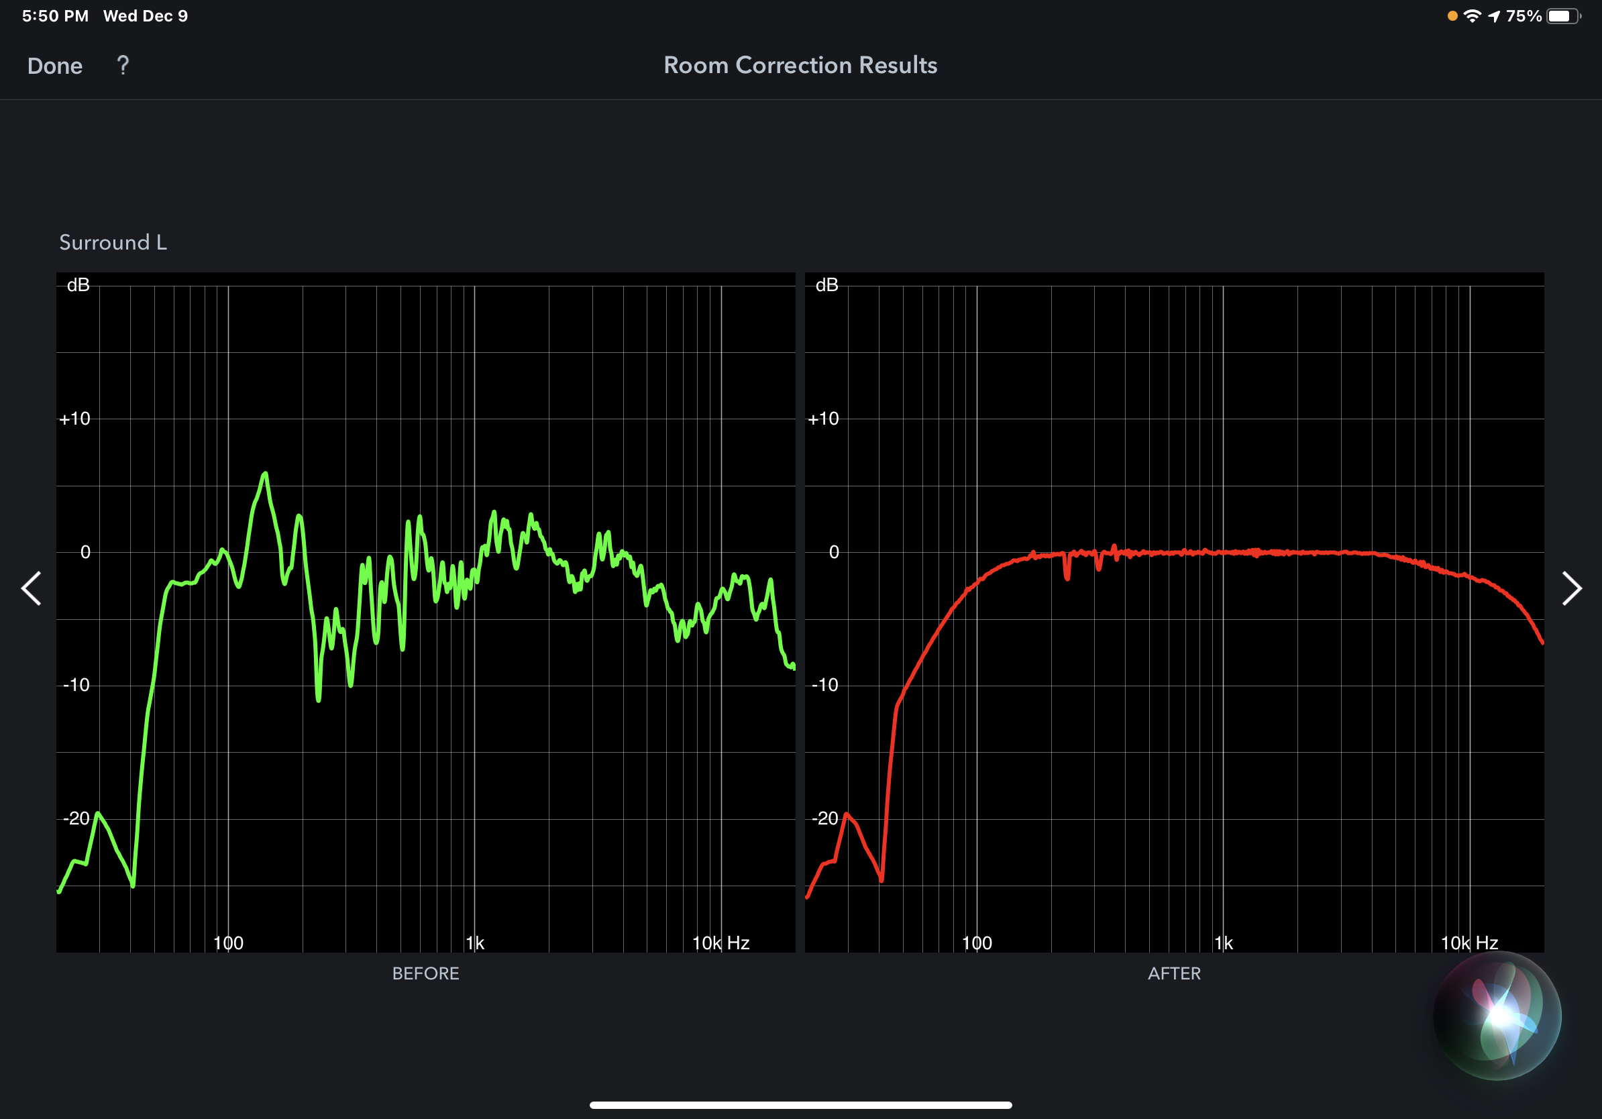Tap the orange microphone indicator dot

(1452, 16)
